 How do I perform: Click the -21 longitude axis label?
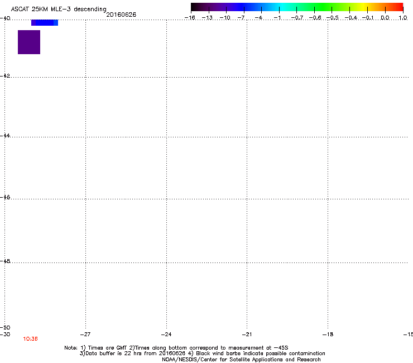(x=247, y=335)
